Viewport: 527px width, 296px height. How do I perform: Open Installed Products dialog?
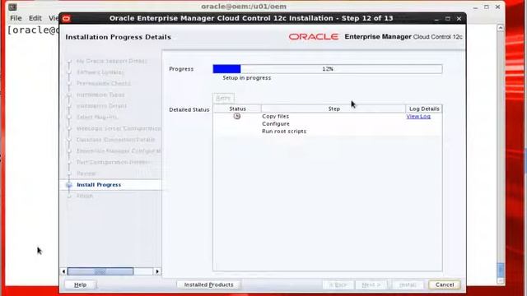point(208,284)
